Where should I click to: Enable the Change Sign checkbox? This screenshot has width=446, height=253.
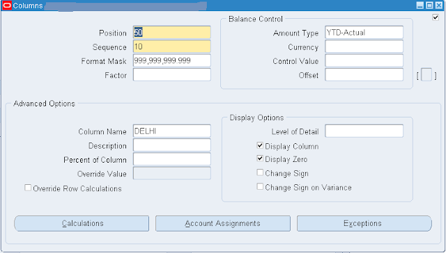click(260, 172)
